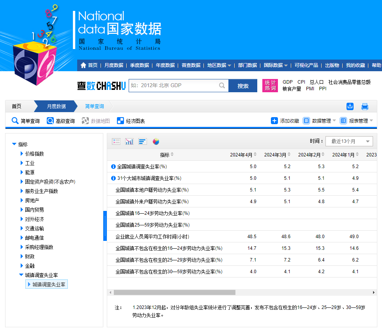The image size is (382, 330).
Task: Collapse the 城镇调查失业率 tree node
Action: pyautogui.click(x=21, y=275)
